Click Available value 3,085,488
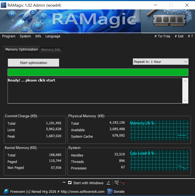This screenshot has width=195, height=196. (117, 129)
